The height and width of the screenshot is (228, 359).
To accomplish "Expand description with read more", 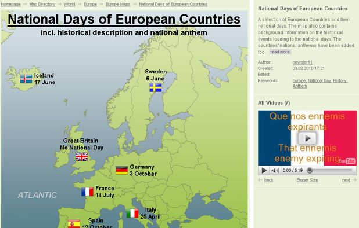I will [x=280, y=52].
